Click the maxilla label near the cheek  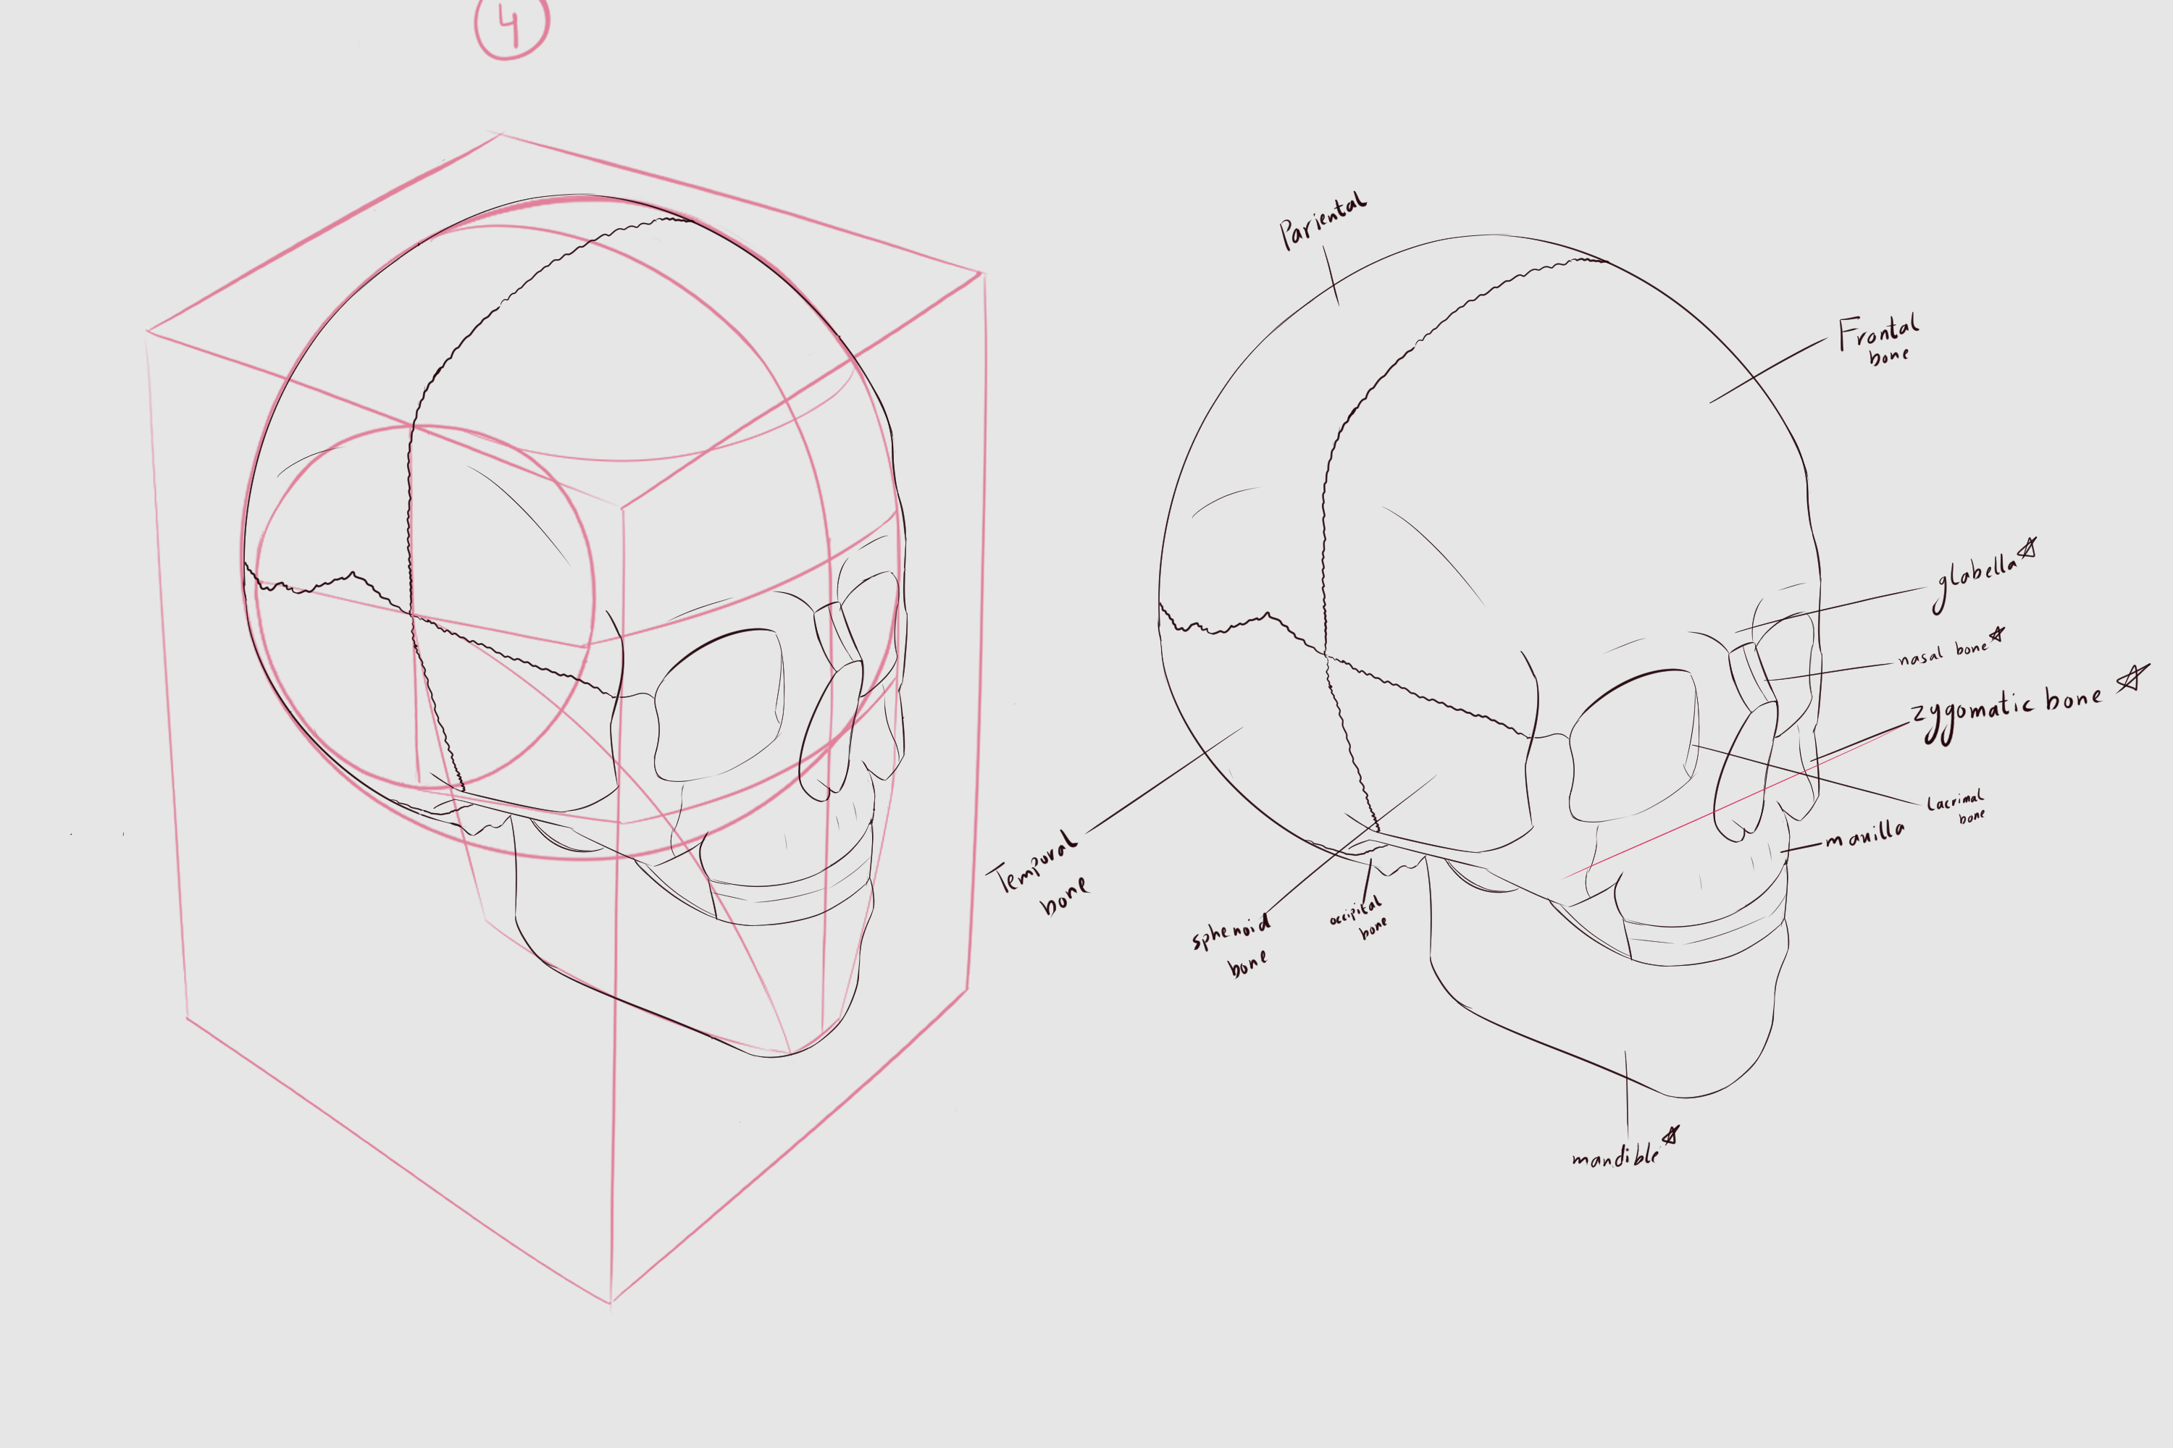click(x=1864, y=835)
